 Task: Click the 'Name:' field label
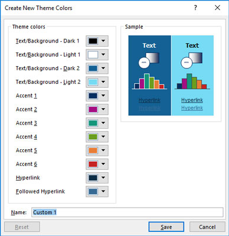point(19,212)
